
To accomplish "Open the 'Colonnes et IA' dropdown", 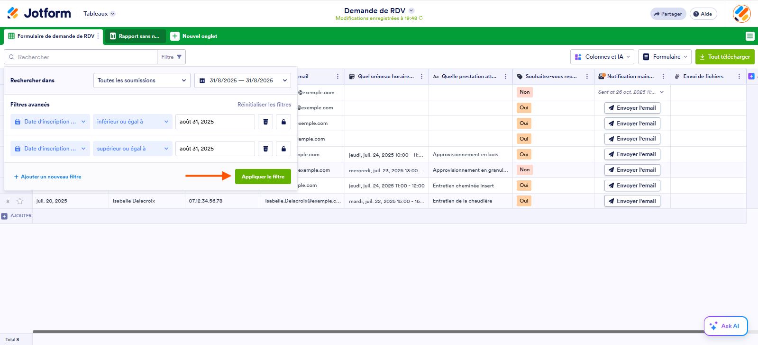I will coord(602,57).
